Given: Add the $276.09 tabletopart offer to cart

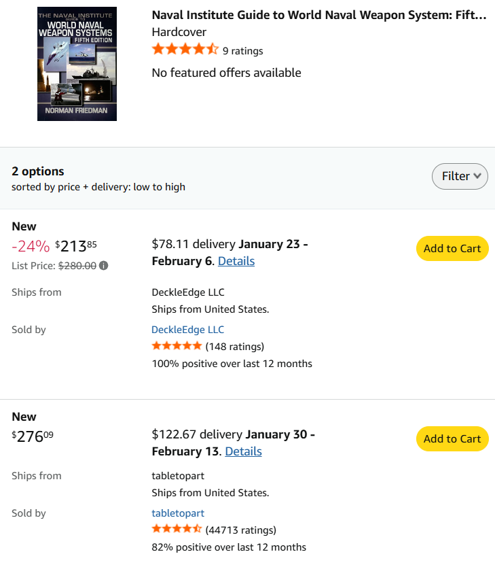Looking at the screenshot, I should point(452,439).
